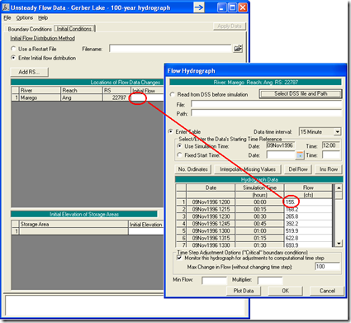Open the Help menu

43,18
